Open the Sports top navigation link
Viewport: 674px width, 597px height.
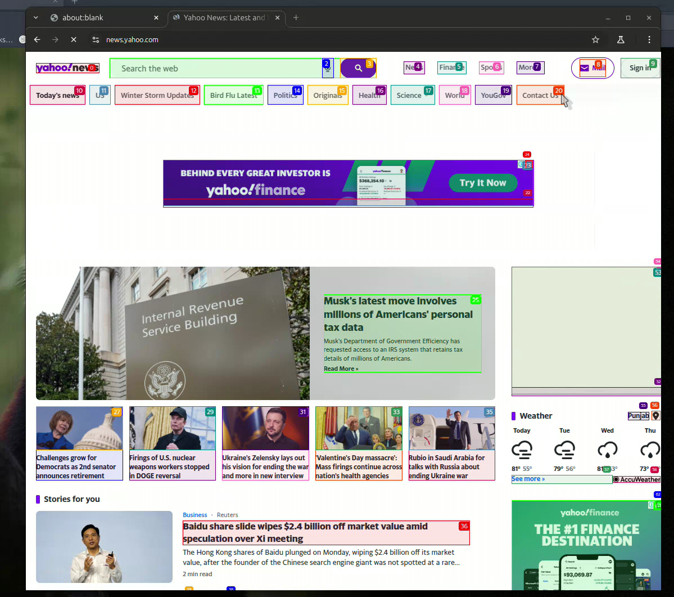click(x=491, y=68)
